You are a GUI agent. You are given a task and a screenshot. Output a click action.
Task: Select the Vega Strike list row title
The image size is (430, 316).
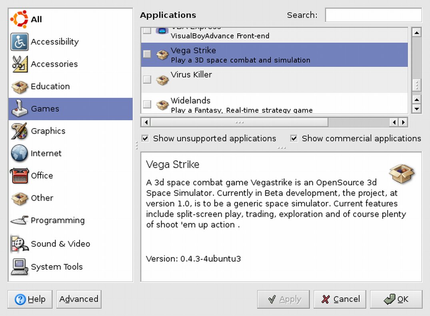click(x=193, y=50)
